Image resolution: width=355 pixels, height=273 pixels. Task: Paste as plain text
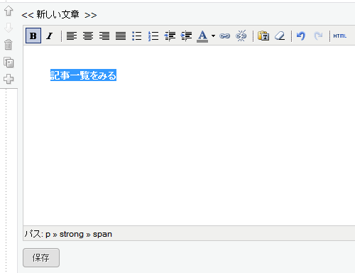263,36
